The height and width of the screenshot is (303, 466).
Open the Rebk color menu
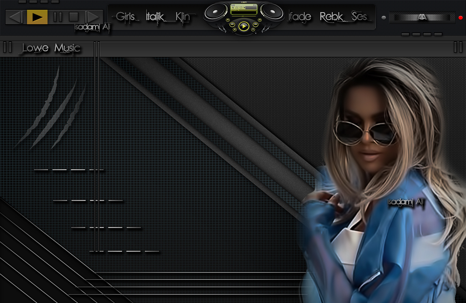coord(331,17)
